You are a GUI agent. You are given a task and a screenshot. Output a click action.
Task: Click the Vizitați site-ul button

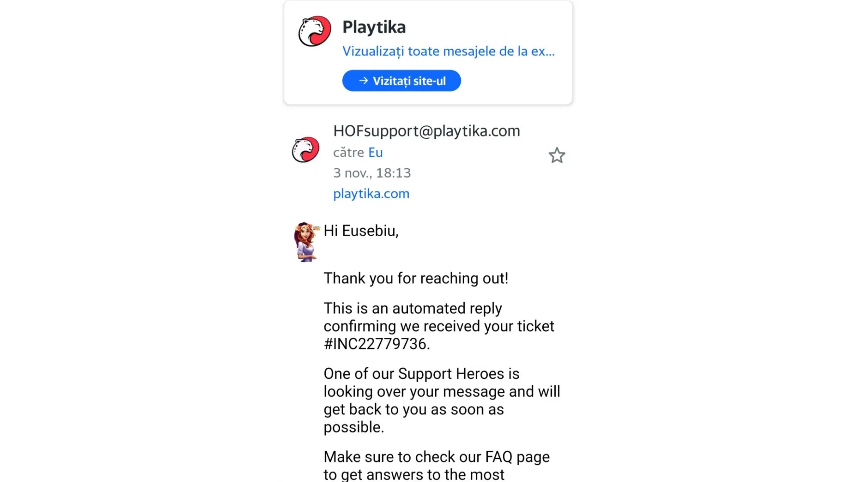click(402, 80)
